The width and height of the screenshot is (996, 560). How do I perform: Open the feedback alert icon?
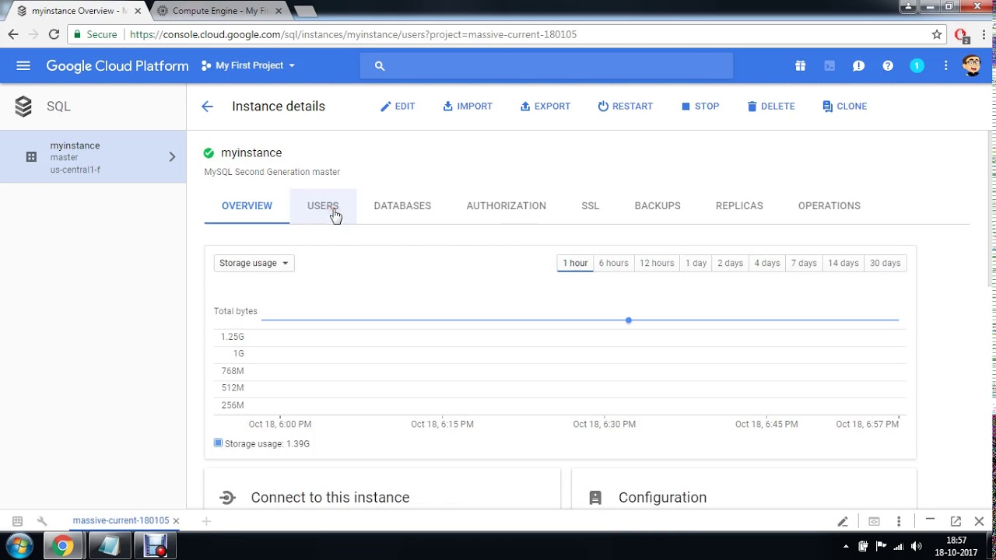[x=858, y=66]
